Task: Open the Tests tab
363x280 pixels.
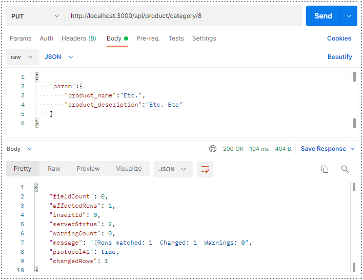Action: pyautogui.click(x=176, y=38)
